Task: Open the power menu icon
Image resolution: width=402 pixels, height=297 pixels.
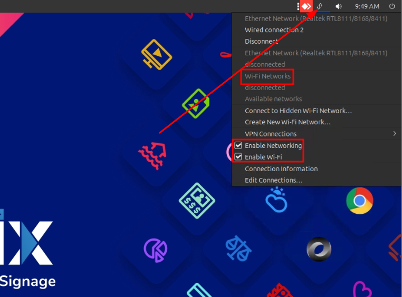Action: [392, 6]
